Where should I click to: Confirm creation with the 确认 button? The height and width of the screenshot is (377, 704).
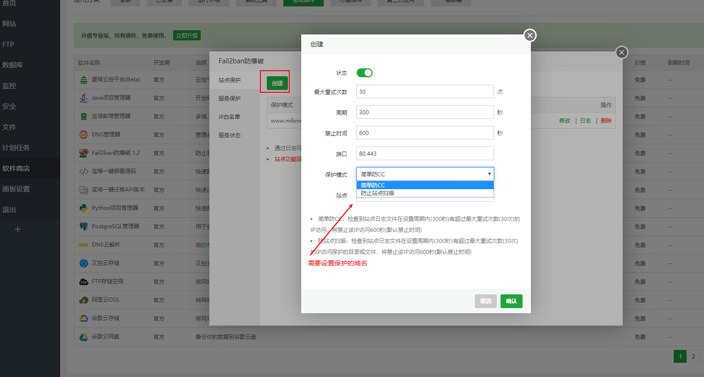coord(511,301)
